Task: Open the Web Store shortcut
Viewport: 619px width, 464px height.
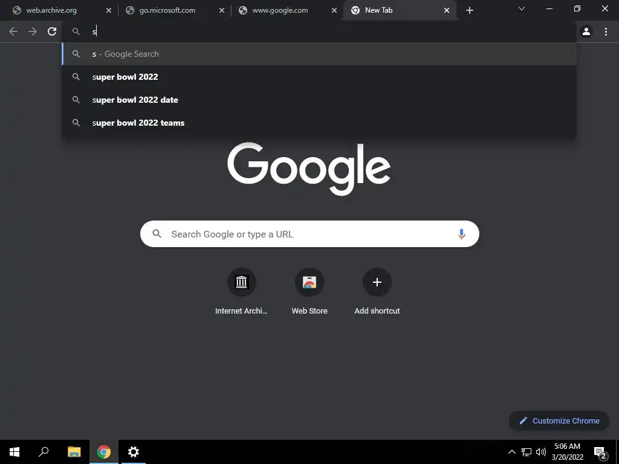Action: click(x=309, y=292)
